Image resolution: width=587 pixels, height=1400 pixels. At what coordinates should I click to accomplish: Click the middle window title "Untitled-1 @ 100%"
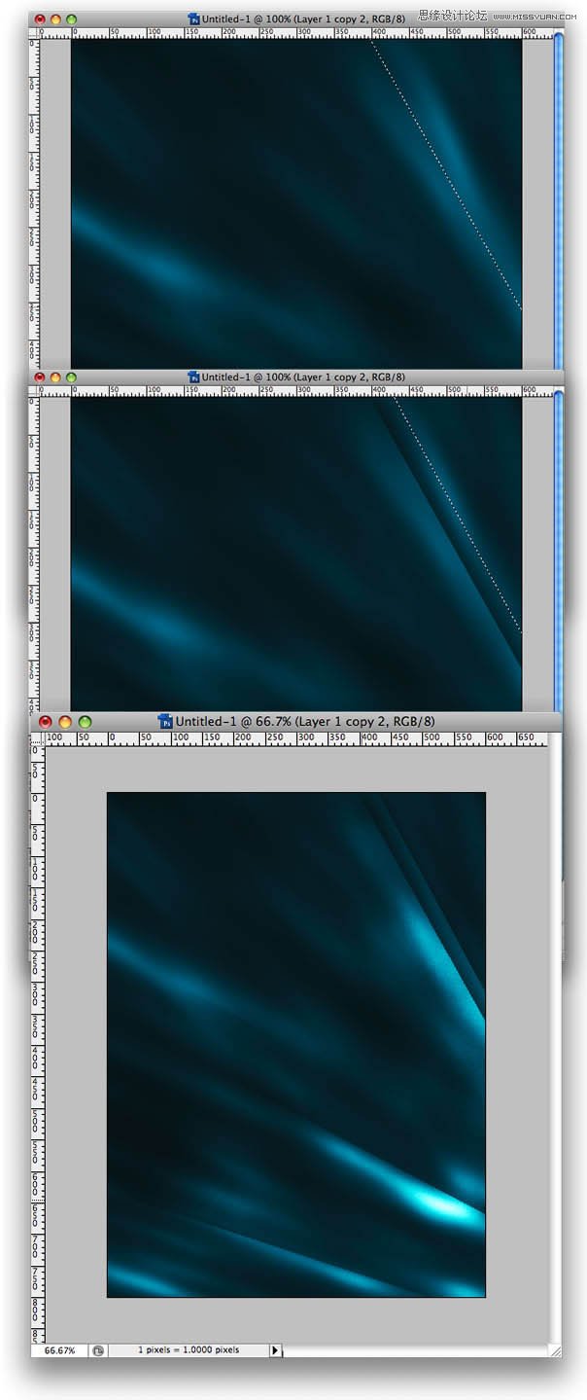pos(247,377)
